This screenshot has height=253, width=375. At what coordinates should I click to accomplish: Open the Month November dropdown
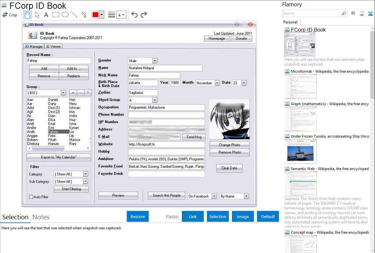(x=217, y=83)
